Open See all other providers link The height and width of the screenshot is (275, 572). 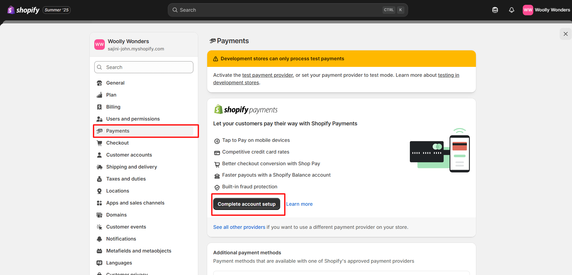pyautogui.click(x=239, y=227)
